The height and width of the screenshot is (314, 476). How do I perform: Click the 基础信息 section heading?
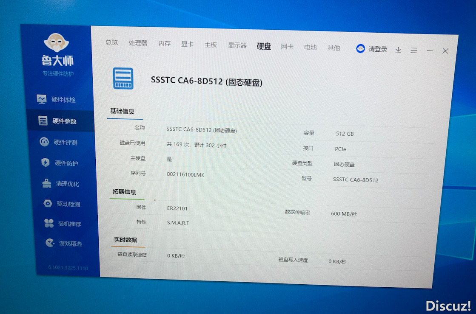[122, 111]
